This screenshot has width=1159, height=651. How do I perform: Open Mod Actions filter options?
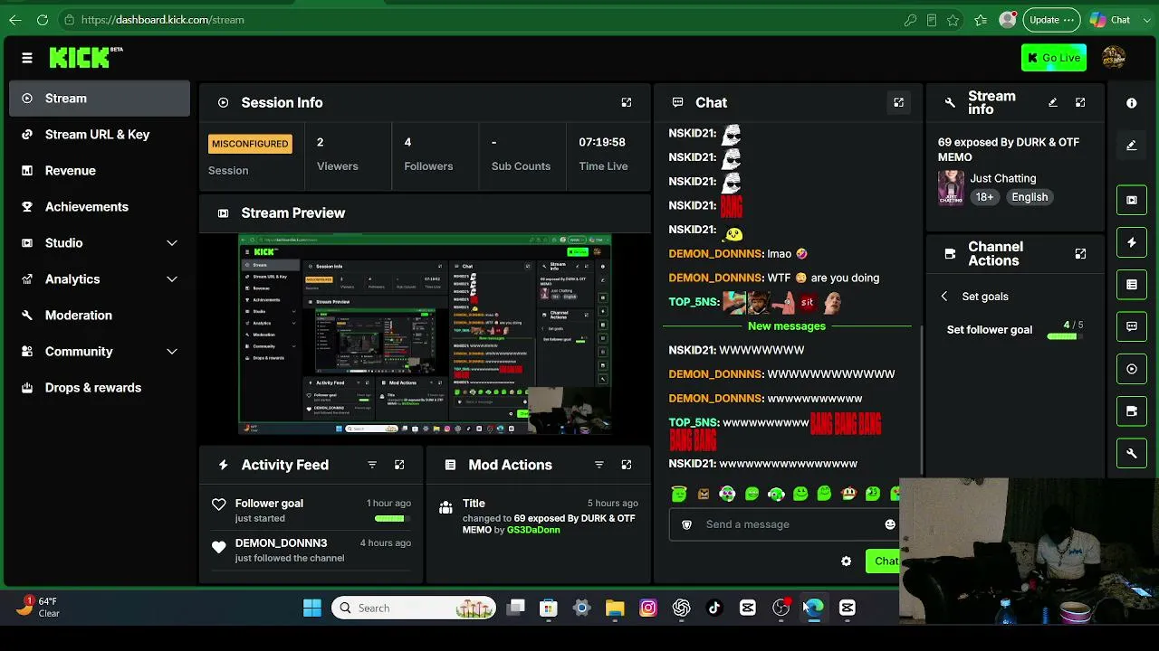(x=599, y=465)
